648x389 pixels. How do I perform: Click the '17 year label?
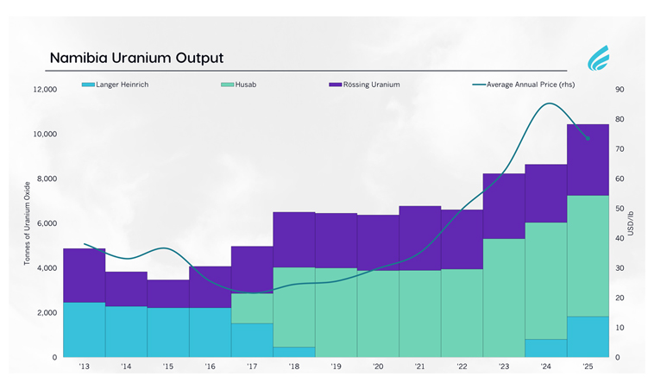252,367
